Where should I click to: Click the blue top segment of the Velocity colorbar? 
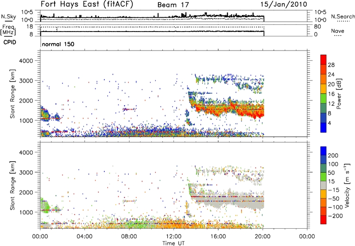323,151
